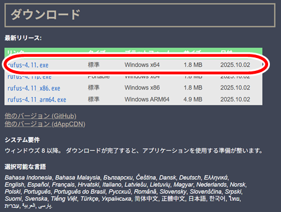Choose Slovenščina language

click(205, 192)
